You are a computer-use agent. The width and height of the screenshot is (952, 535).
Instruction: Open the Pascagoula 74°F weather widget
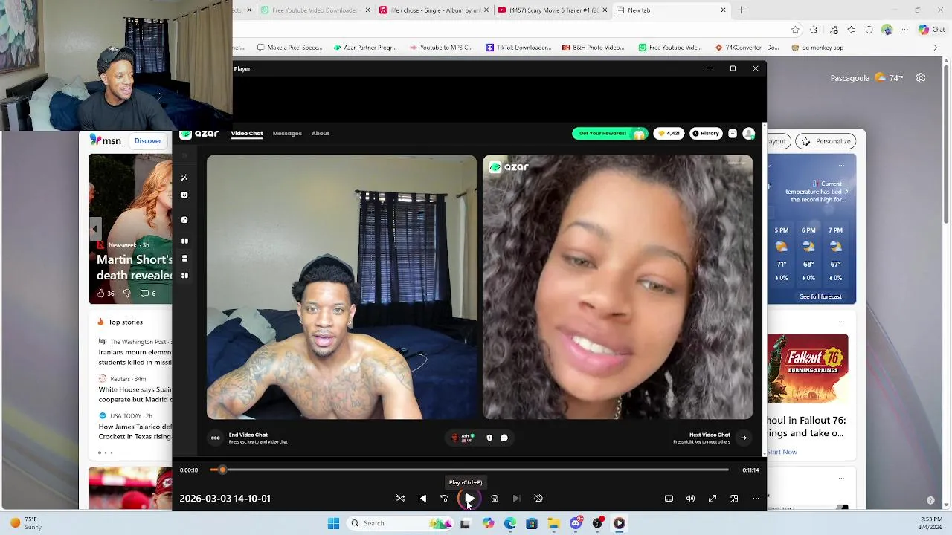tap(866, 78)
